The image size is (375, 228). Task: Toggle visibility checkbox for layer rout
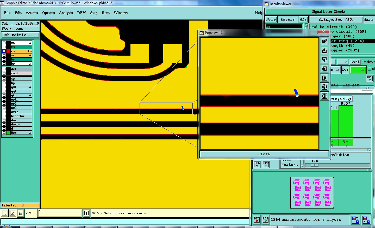4,73
